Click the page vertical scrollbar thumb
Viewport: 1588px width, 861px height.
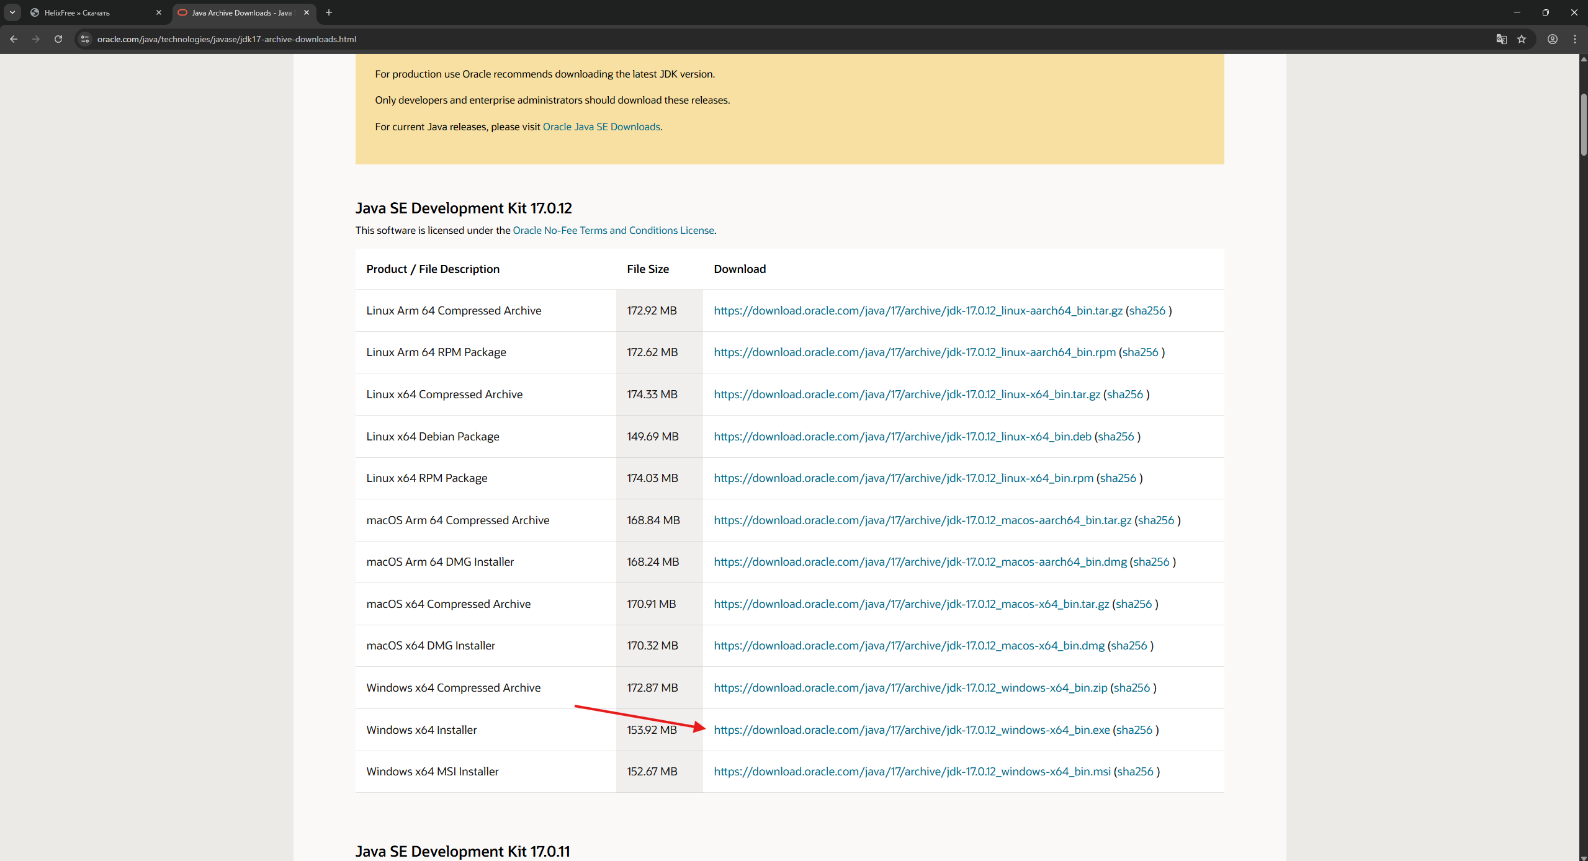point(1583,124)
